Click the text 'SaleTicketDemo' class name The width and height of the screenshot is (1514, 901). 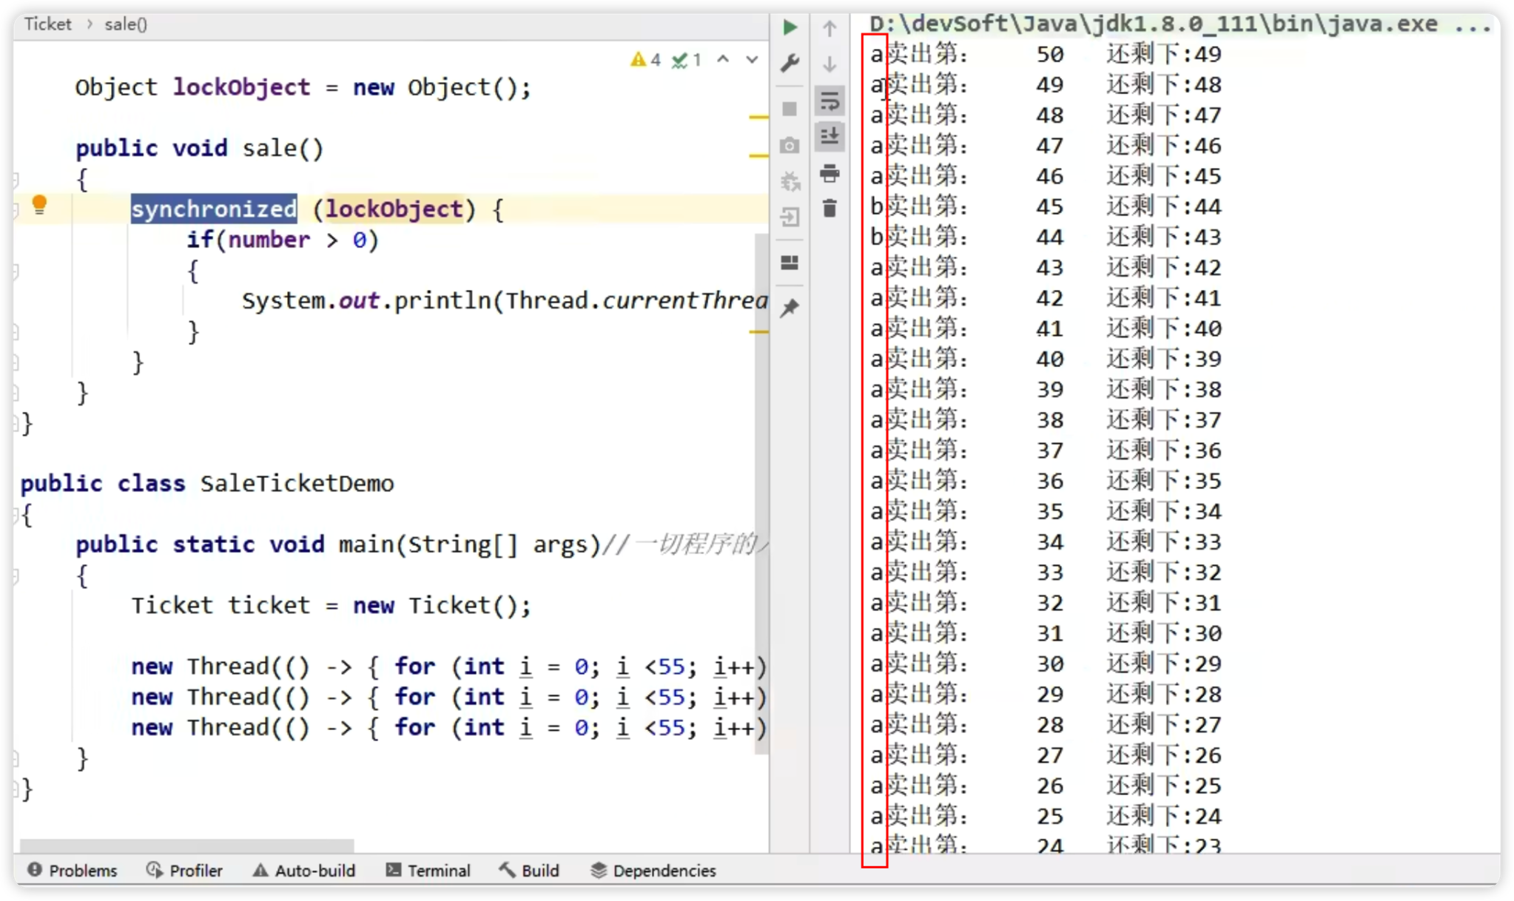[297, 484]
